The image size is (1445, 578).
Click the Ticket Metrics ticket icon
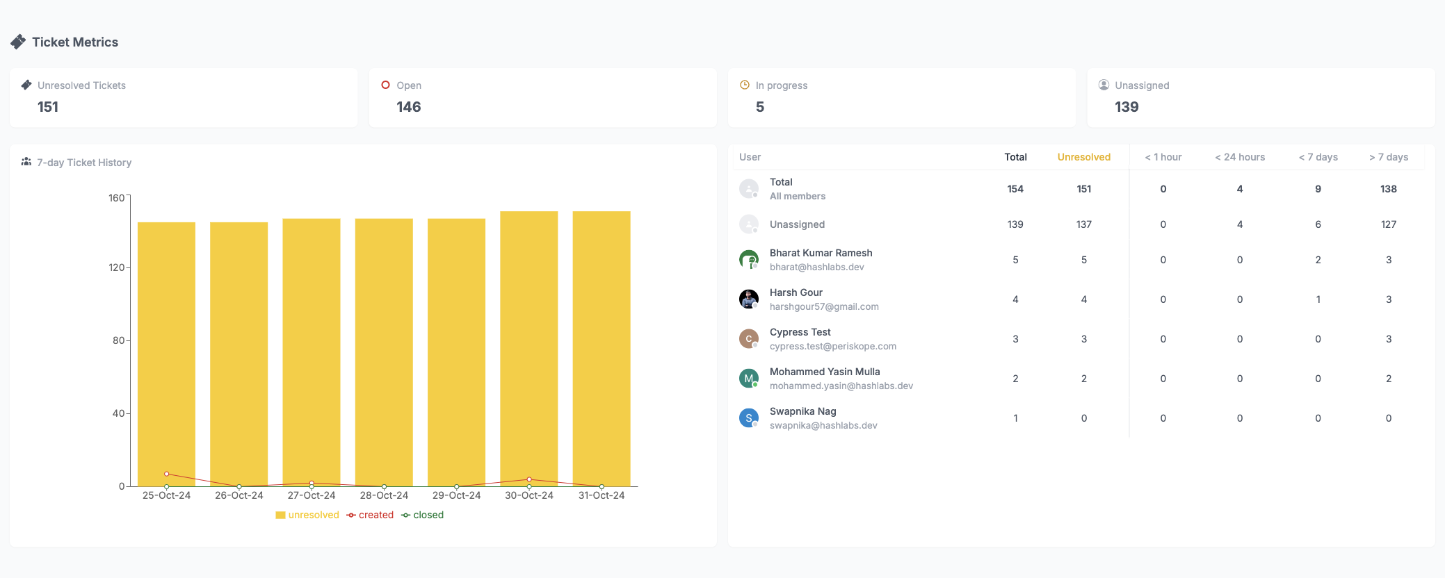(18, 42)
